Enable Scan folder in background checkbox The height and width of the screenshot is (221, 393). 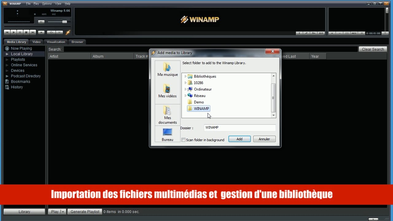click(184, 140)
